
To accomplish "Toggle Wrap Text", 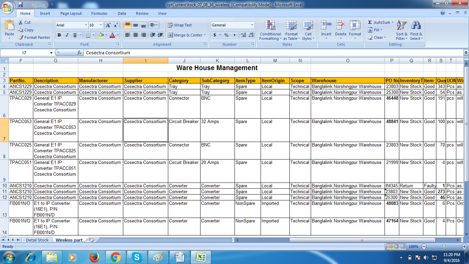I will coord(180,25).
